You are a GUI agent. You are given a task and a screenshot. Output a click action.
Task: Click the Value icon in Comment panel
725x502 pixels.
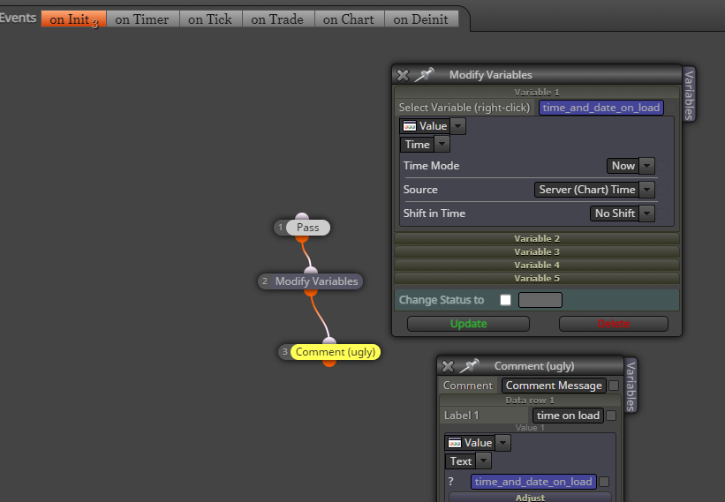click(x=455, y=443)
